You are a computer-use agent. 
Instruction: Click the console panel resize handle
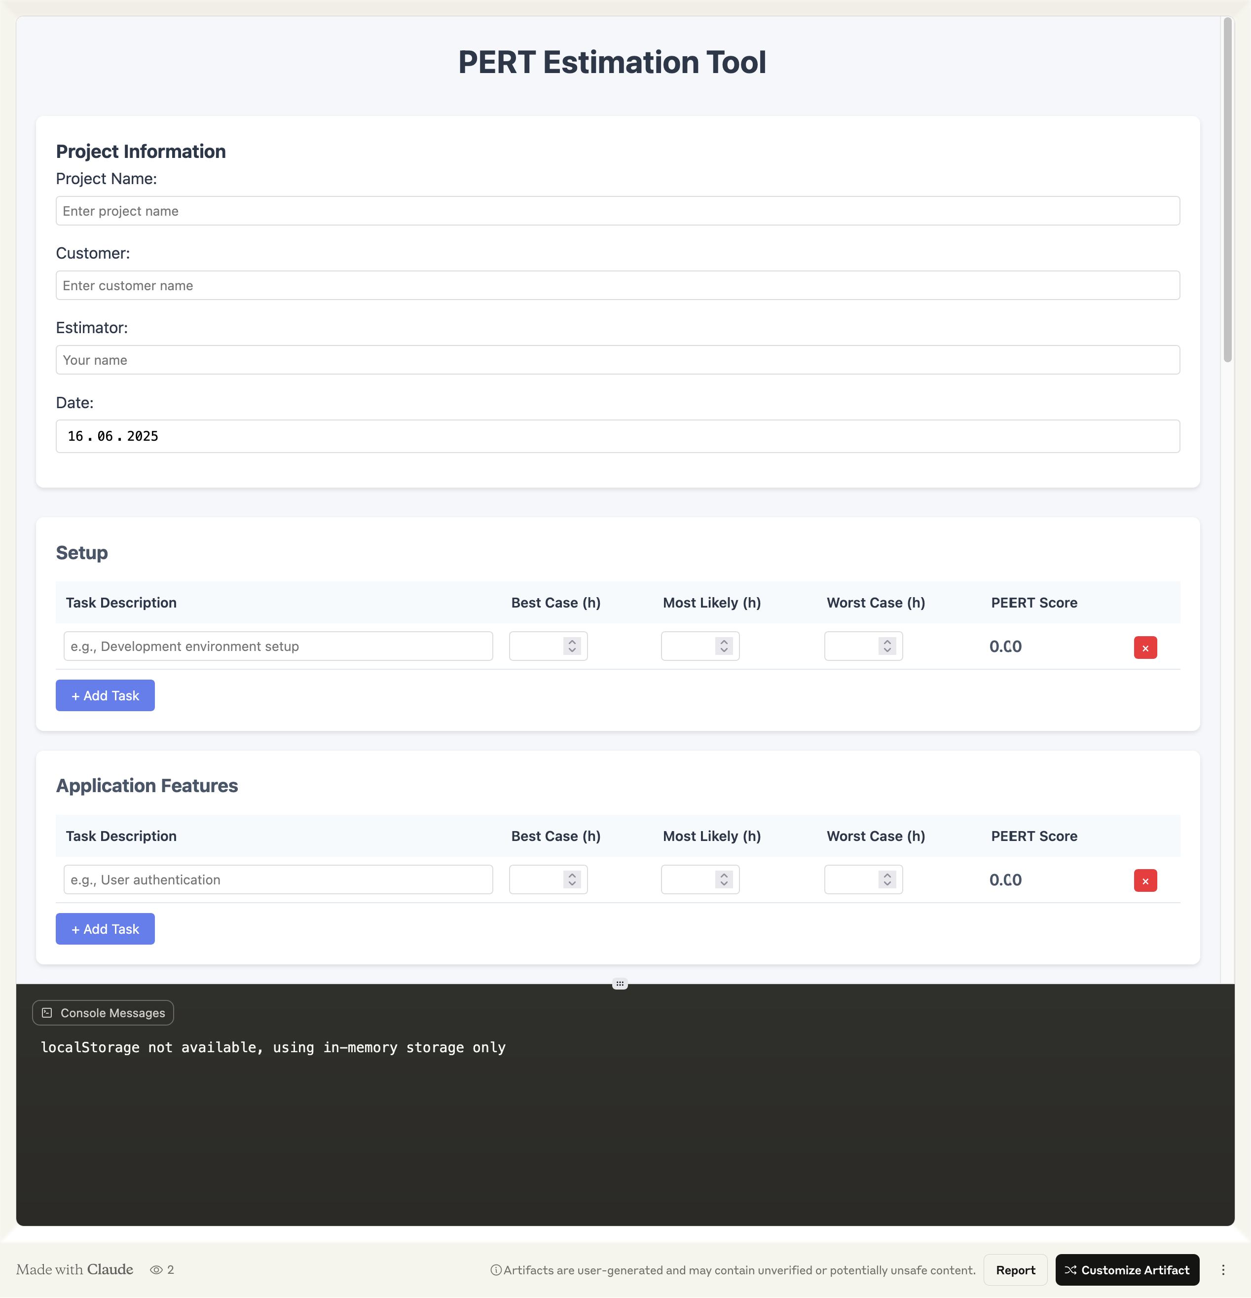click(620, 984)
